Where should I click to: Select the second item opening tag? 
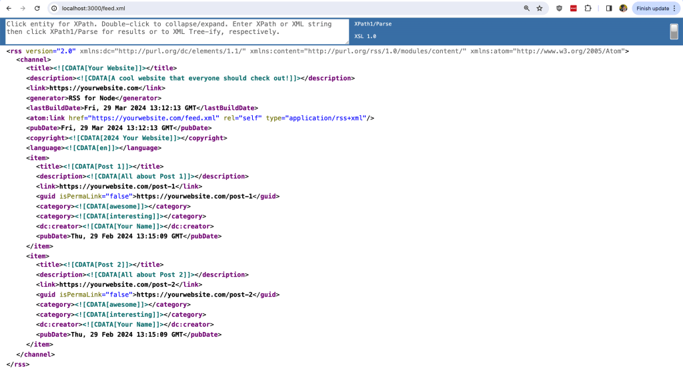point(37,256)
